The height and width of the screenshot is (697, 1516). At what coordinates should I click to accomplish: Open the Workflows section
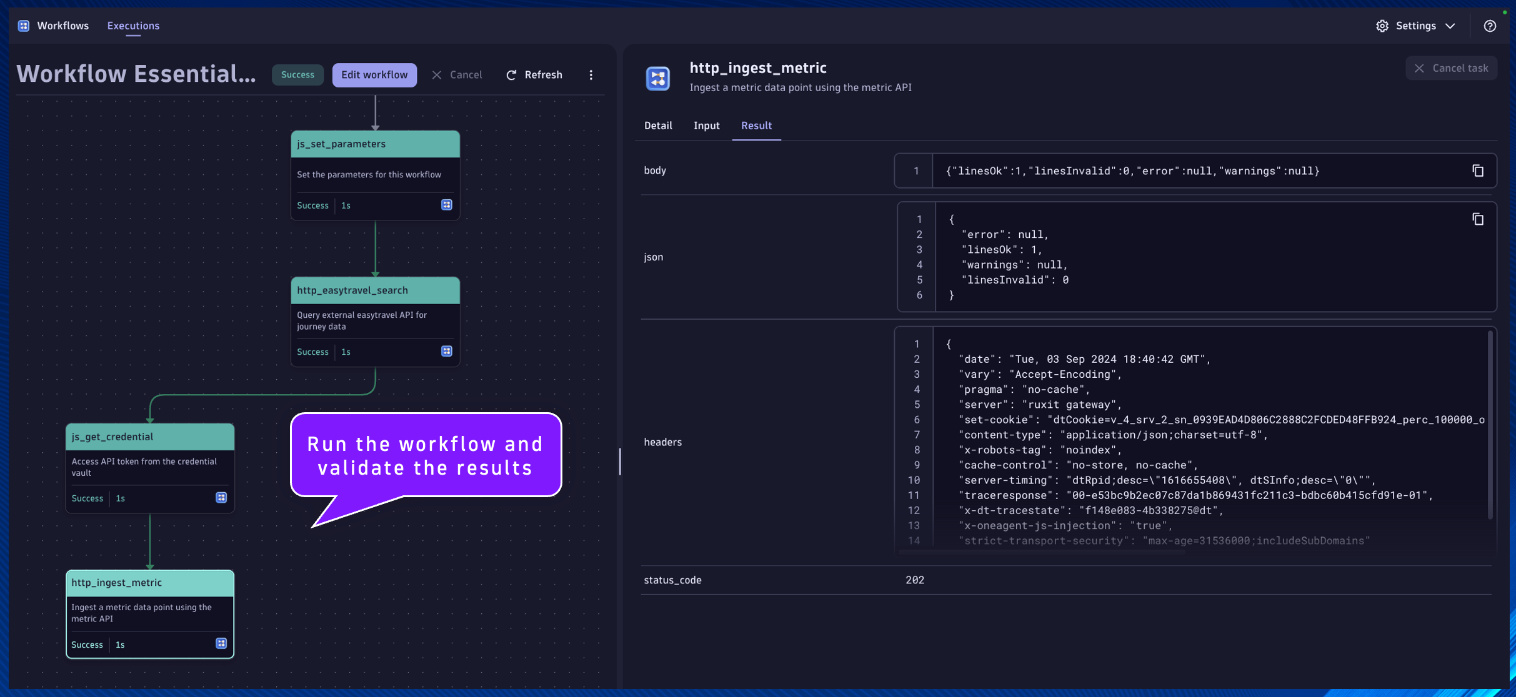tap(62, 26)
